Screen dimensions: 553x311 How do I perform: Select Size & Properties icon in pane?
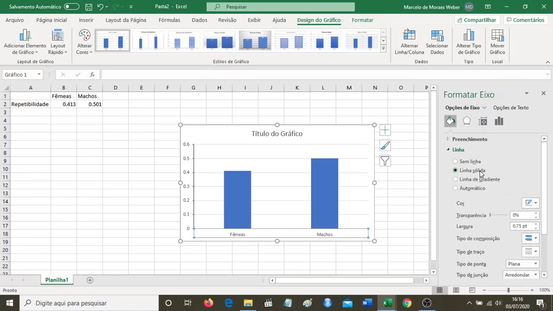tap(483, 121)
